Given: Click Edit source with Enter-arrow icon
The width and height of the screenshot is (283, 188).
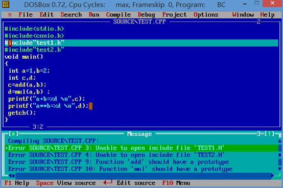Looking at the screenshot, I should coord(129,183).
